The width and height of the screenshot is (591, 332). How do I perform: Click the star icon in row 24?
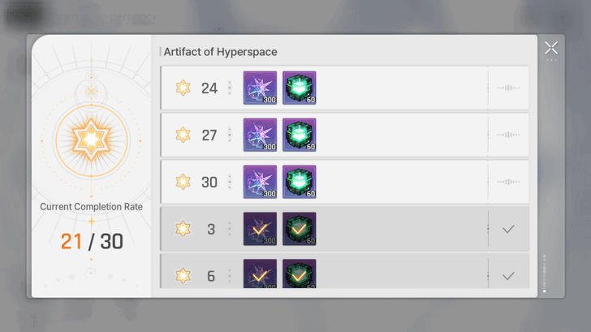(183, 88)
